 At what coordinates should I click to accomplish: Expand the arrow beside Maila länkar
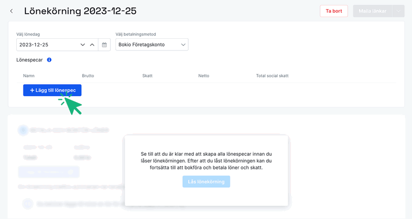pos(398,11)
